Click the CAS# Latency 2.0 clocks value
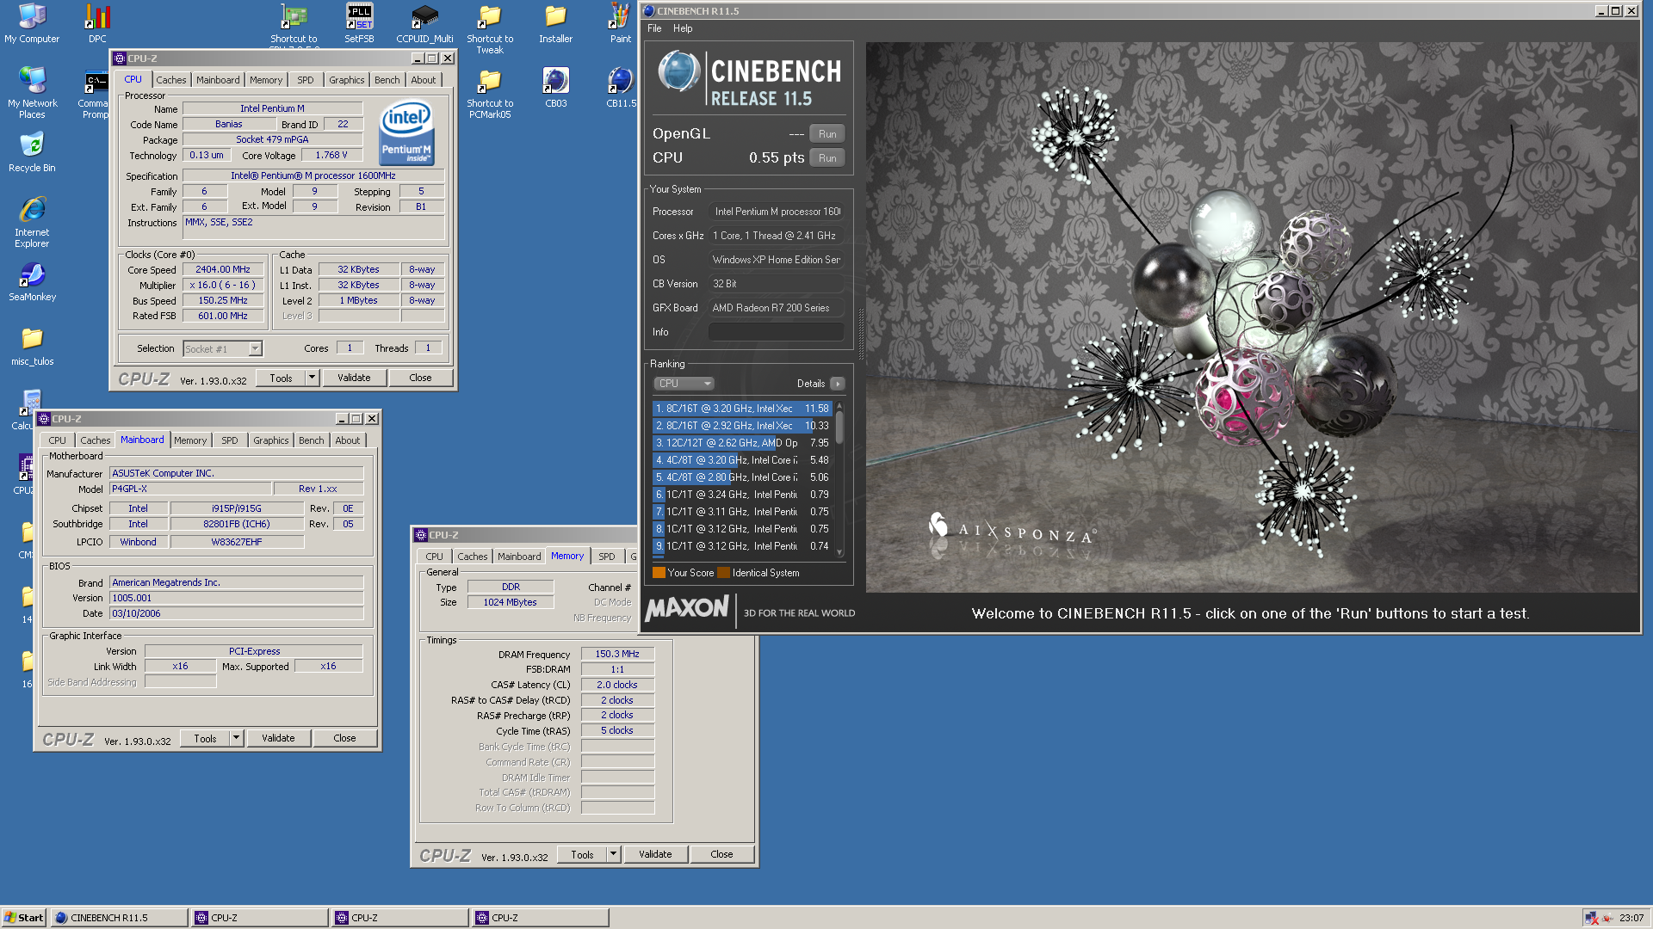Screen dimensions: 1653x929 (617, 685)
